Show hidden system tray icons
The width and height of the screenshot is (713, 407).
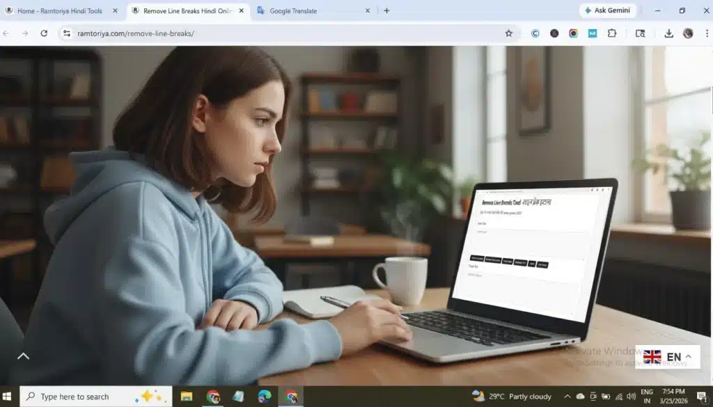567,397
